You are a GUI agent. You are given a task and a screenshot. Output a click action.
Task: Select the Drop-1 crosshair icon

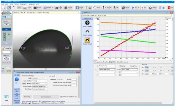coord(87,23)
